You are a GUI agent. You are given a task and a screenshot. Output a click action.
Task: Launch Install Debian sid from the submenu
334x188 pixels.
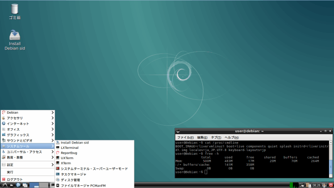(x=95, y=143)
